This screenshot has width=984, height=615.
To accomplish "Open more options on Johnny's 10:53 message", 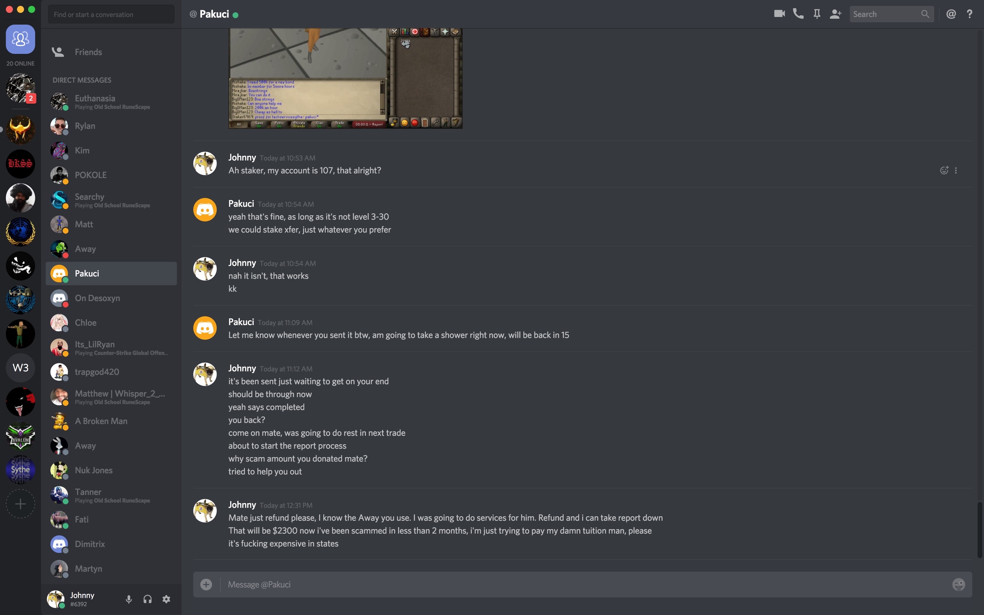I will coord(956,170).
